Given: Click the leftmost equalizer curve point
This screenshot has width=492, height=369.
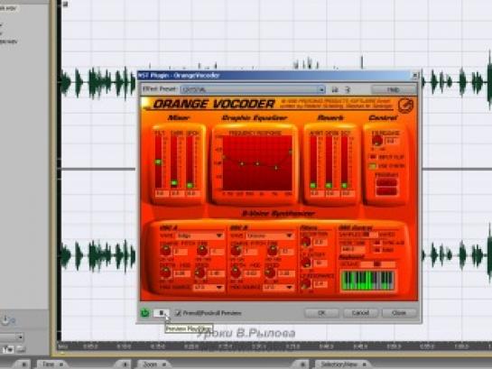Looking at the screenshot, I should 223,157.
